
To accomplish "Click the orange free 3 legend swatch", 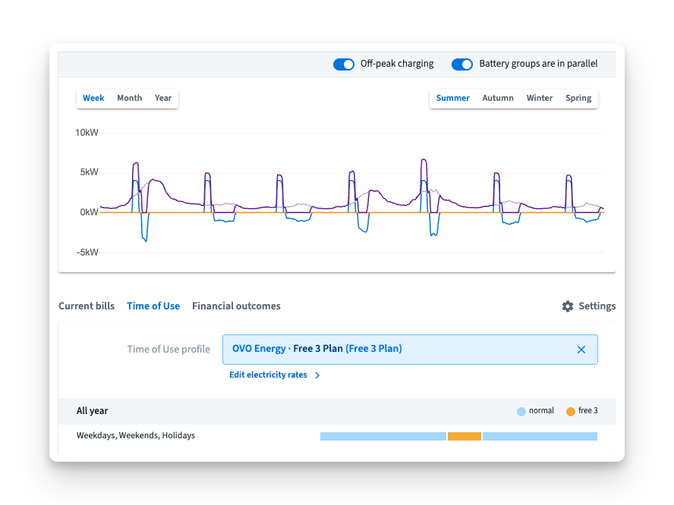I will tap(571, 412).
